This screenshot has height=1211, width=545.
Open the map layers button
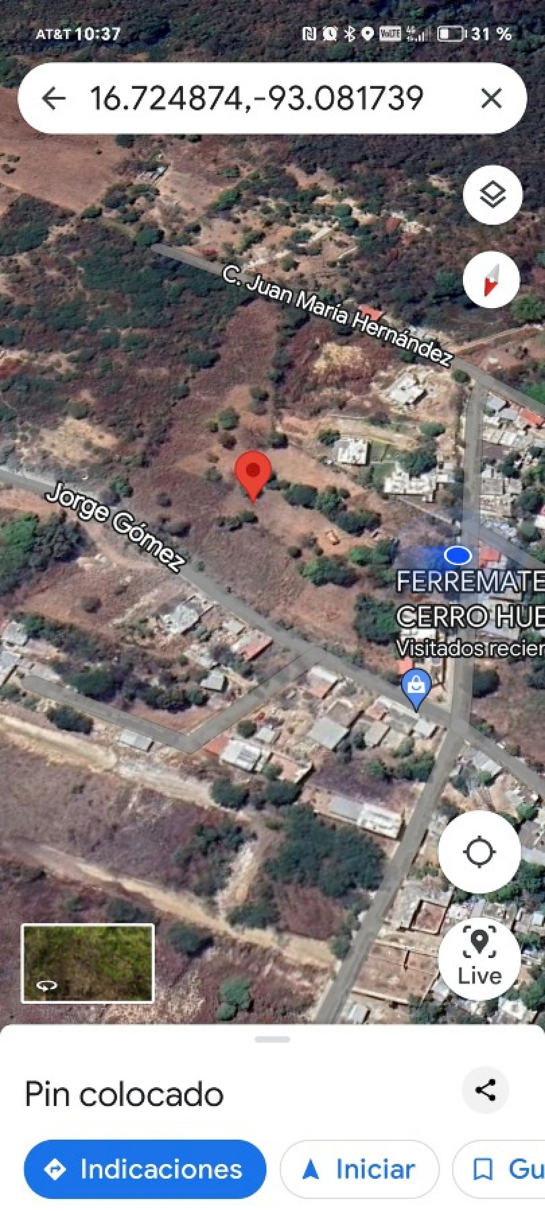point(492,195)
